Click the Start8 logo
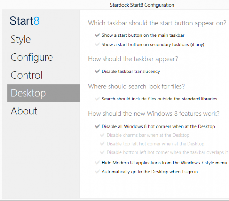229x201 pixels. pyautogui.click(x=25, y=21)
